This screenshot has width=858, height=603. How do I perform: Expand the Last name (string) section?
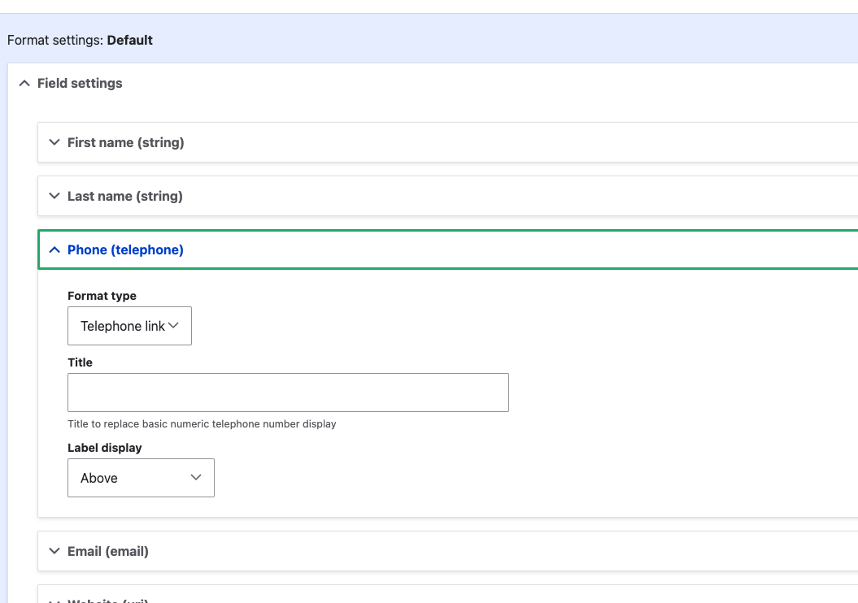point(125,196)
